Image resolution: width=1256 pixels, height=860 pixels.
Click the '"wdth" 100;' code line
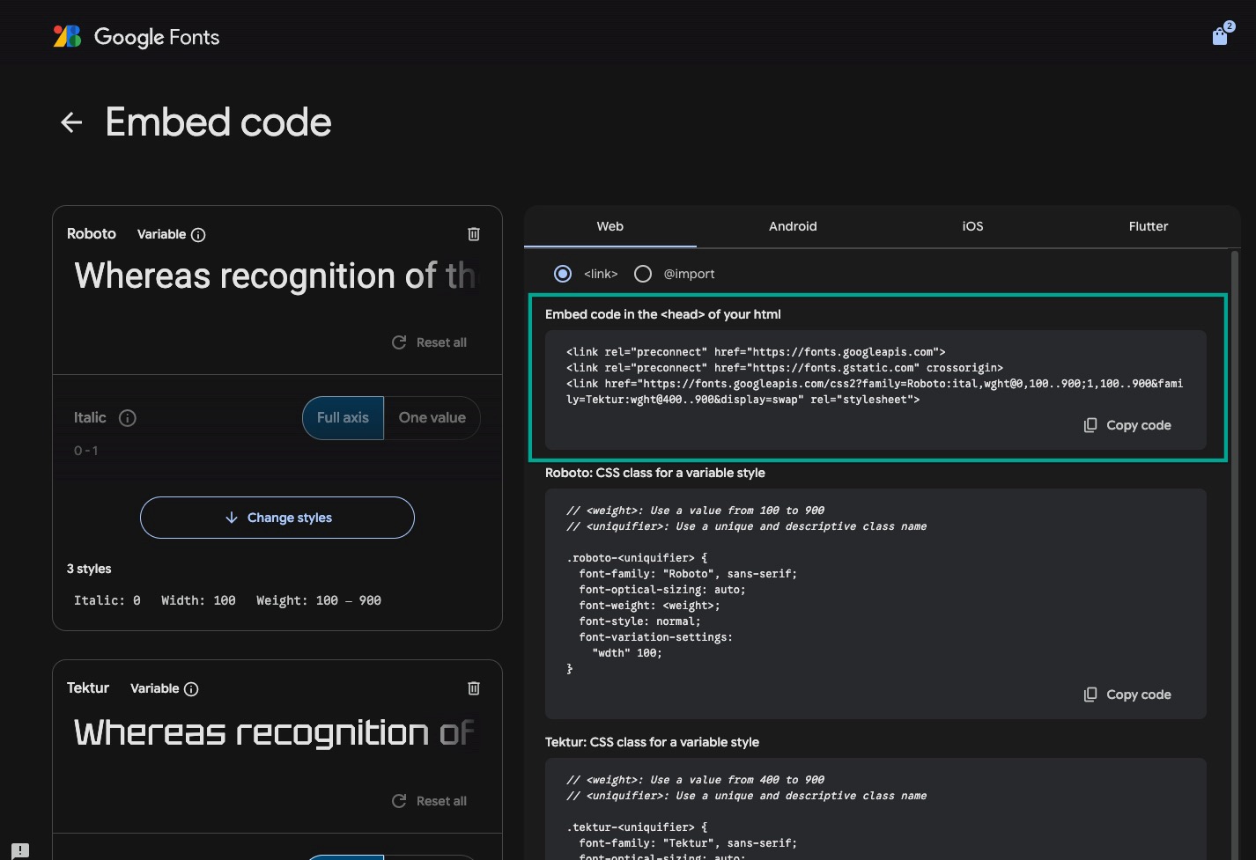pyautogui.click(x=626, y=653)
